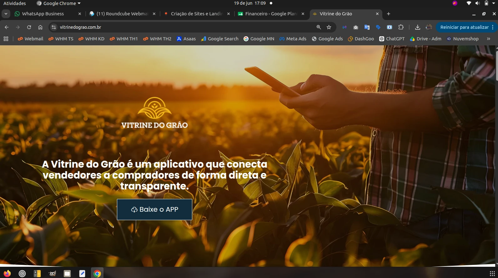The image size is (498, 278).
Task: Open the screen recorder extension
Action: pos(390,27)
